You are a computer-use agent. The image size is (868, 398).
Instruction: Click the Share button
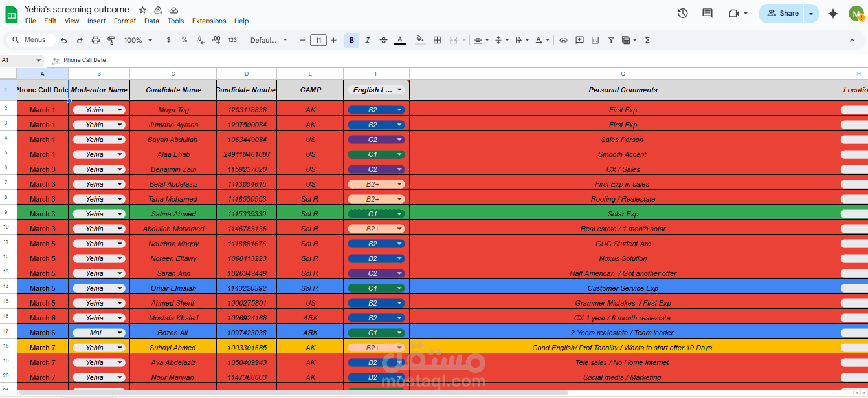[783, 13]
